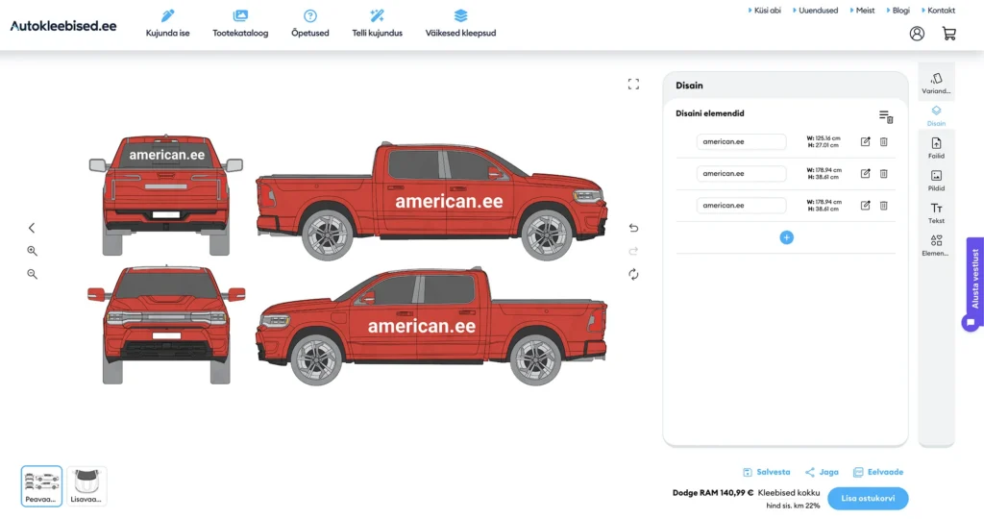Click the Salvesta save button
The height and width of the screenshot is (519, 984).
point(766,472)
